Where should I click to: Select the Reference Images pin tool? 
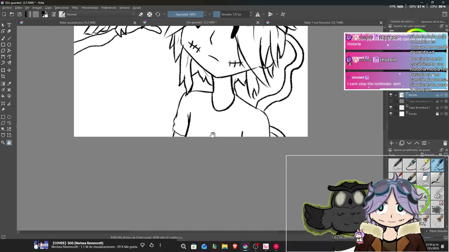[3, 109]
